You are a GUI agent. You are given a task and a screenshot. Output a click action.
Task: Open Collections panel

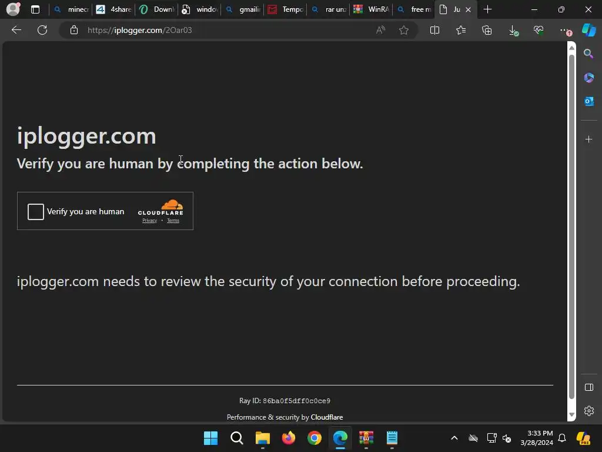click(487, 30)
